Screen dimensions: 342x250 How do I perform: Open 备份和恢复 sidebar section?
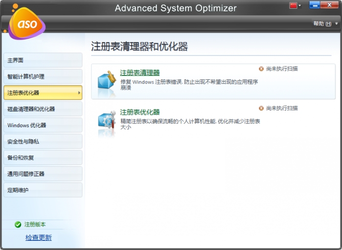[x=43, y=158]
